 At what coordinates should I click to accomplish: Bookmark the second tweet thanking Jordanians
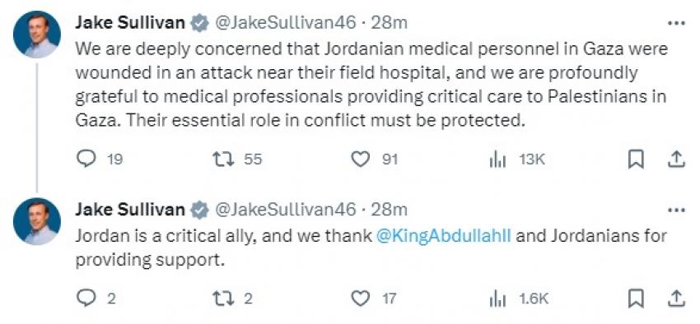[x=636, y=299]
